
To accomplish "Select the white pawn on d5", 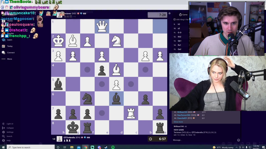I will [116, 85].
